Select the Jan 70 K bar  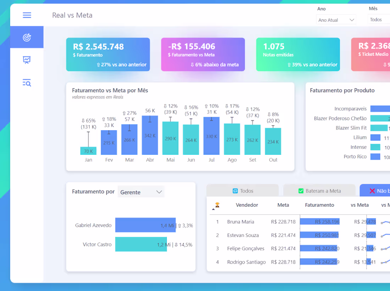pyautogui.click(x=88, y=151)
